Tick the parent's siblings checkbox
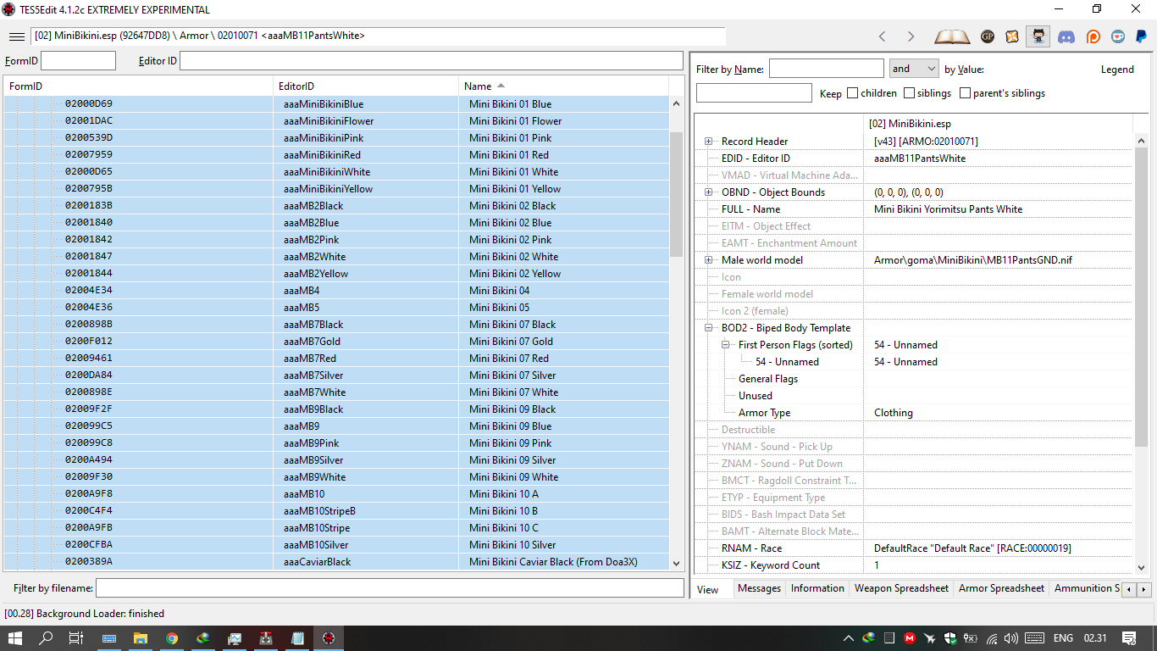 [965, 93]
